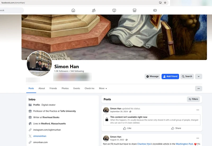212x146 pixels.
Task: Open Tufts University page link
Action: point(68,111)
